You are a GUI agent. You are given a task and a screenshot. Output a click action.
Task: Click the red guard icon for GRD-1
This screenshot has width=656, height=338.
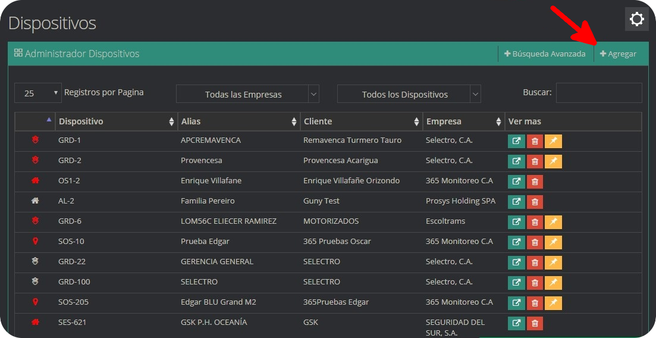click(x=35, y=140)
